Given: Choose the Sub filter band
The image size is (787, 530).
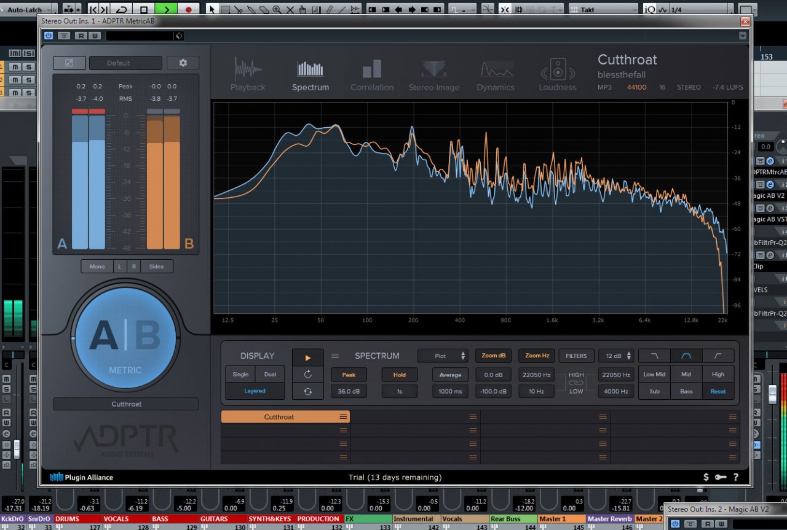Looking at the screenshot, I should [654, 391].
